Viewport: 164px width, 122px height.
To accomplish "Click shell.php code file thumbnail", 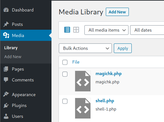I will [83, 108].
